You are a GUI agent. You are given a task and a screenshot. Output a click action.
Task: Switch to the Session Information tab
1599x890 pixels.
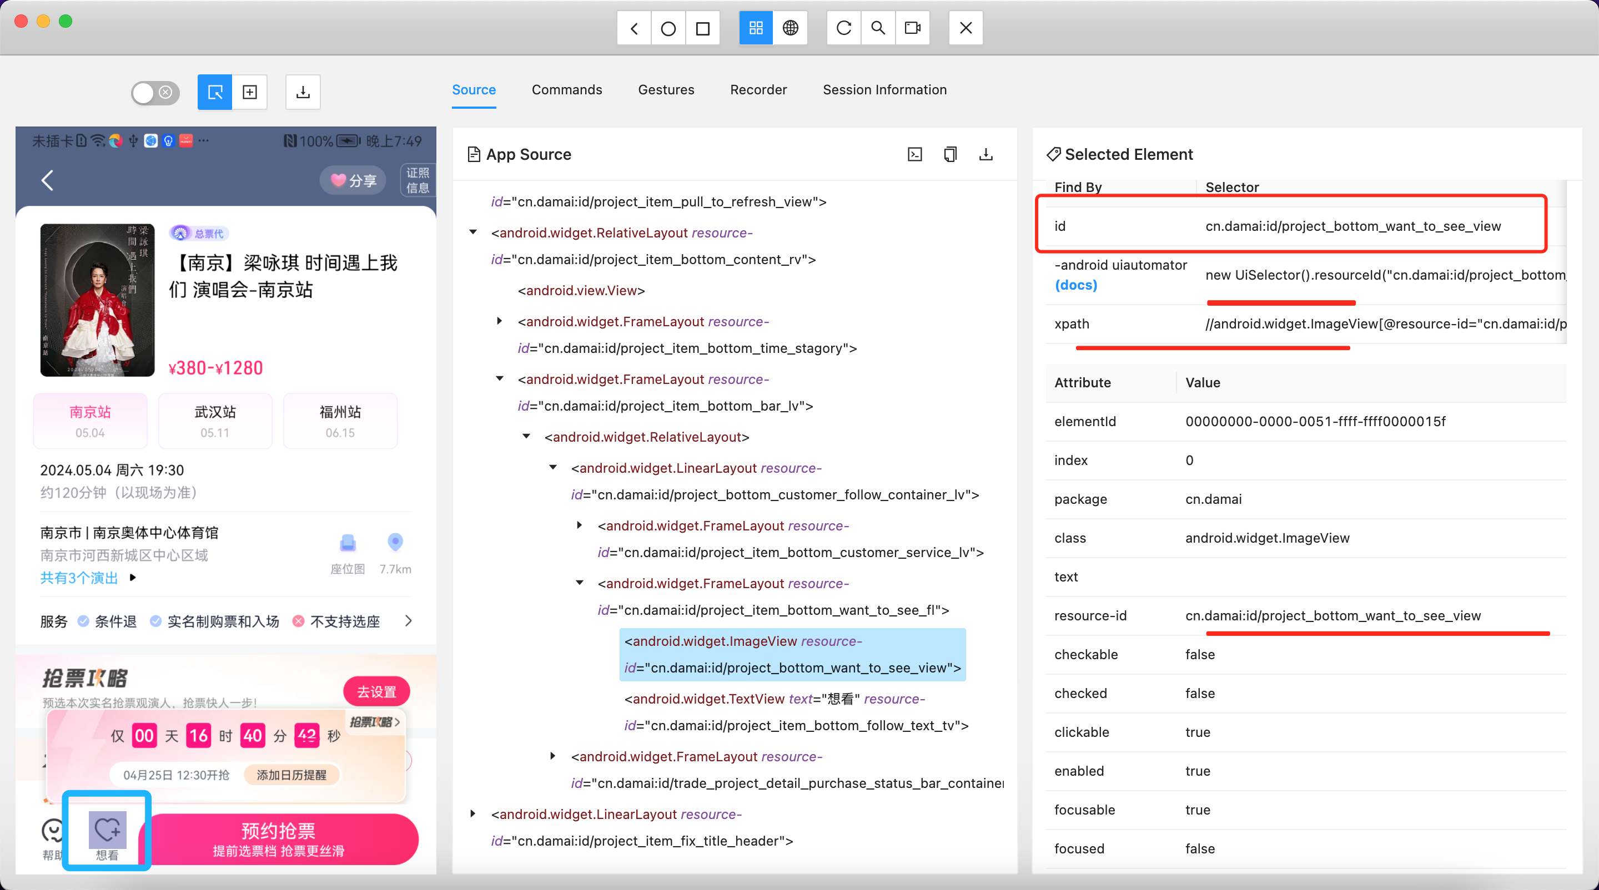[x=884, y=90]
